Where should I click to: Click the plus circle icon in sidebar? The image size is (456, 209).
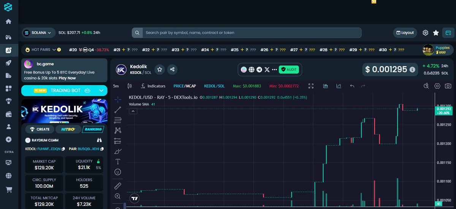tap(8, 140)
